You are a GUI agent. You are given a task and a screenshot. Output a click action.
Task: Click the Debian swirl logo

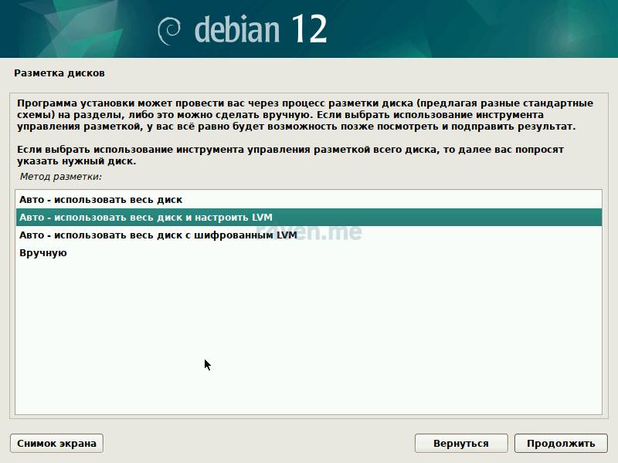[170, 30]
